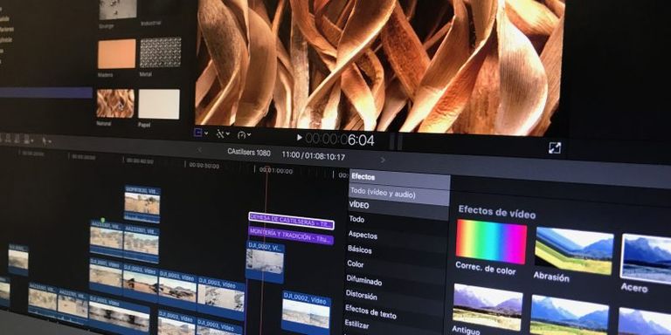Select the Abrasión effect thumbnail
671x335 pixels.
(x=574, y=251)
